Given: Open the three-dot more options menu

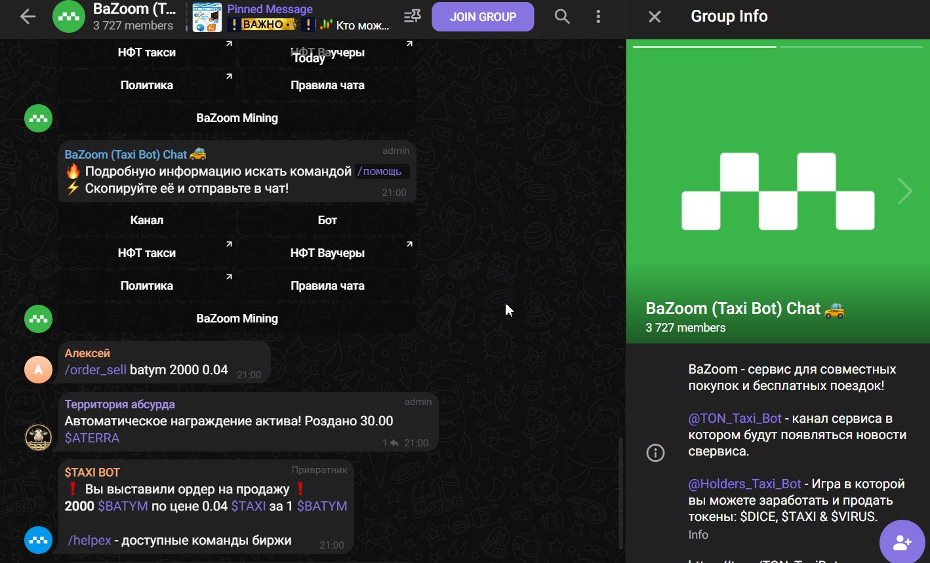Looking at the screenshot, I should (x=598, y=16).
